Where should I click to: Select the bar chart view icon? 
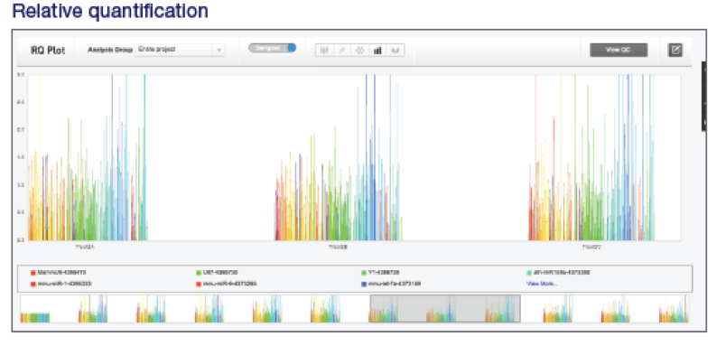click(x=377, y=50)
